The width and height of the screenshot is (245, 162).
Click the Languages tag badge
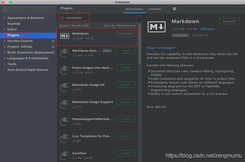point(180,35)
